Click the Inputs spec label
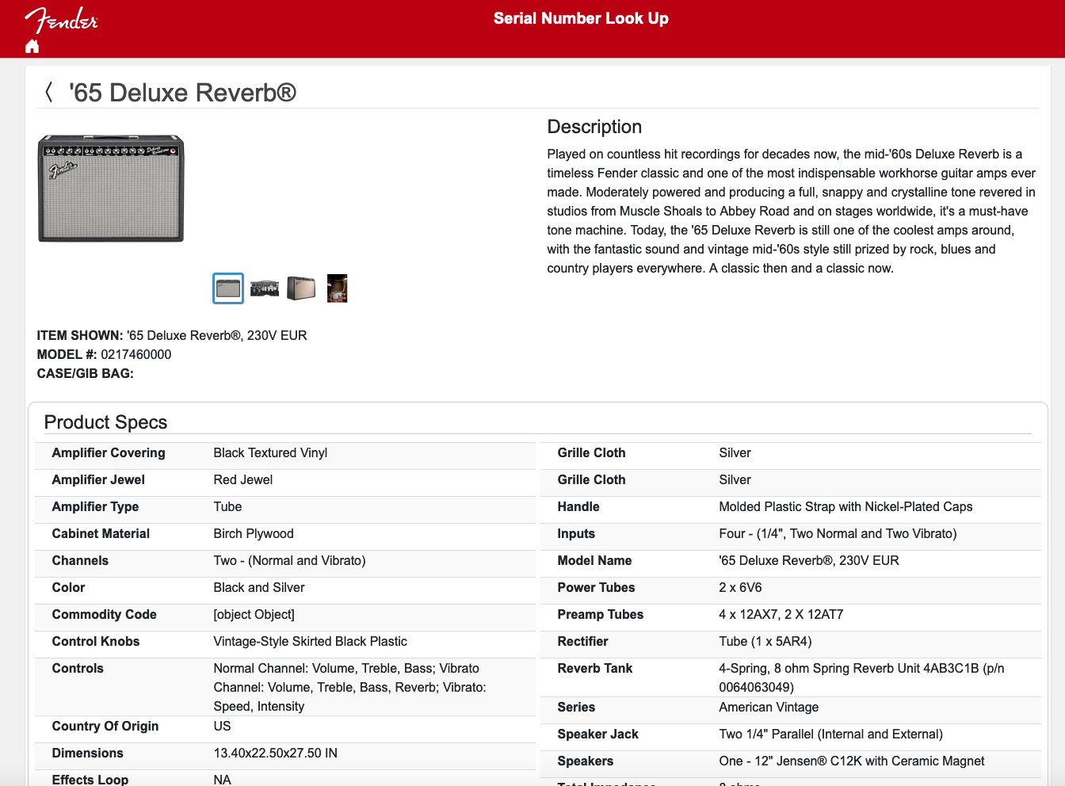 [576, 533]
